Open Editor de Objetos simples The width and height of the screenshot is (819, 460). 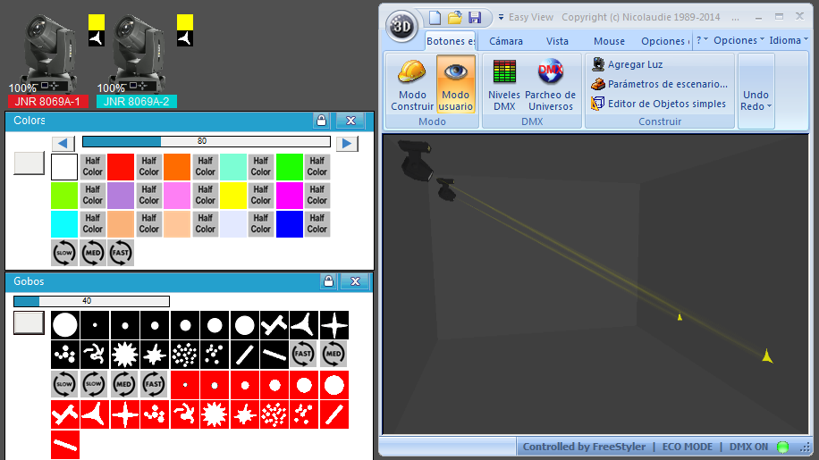pyautogui.click(x=658, y=104)
